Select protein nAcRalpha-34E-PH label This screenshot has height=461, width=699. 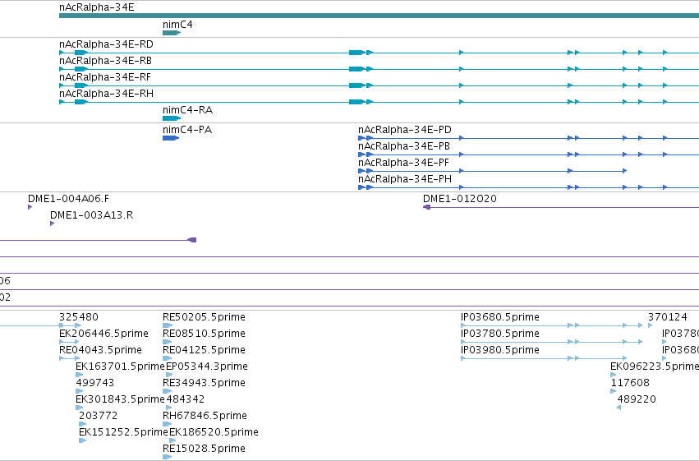click(x=405, y=179)
